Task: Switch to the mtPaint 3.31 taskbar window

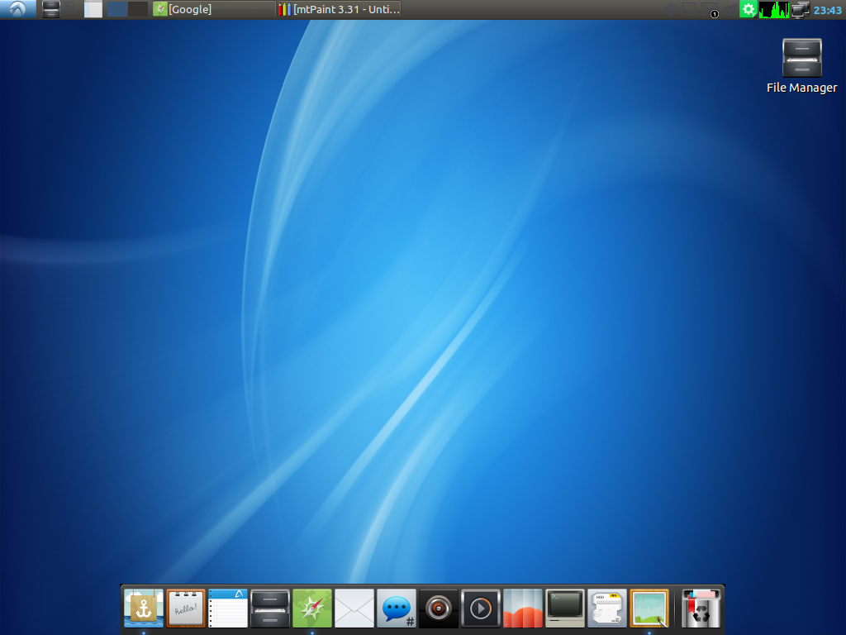Action: click(x=340, y=10)
